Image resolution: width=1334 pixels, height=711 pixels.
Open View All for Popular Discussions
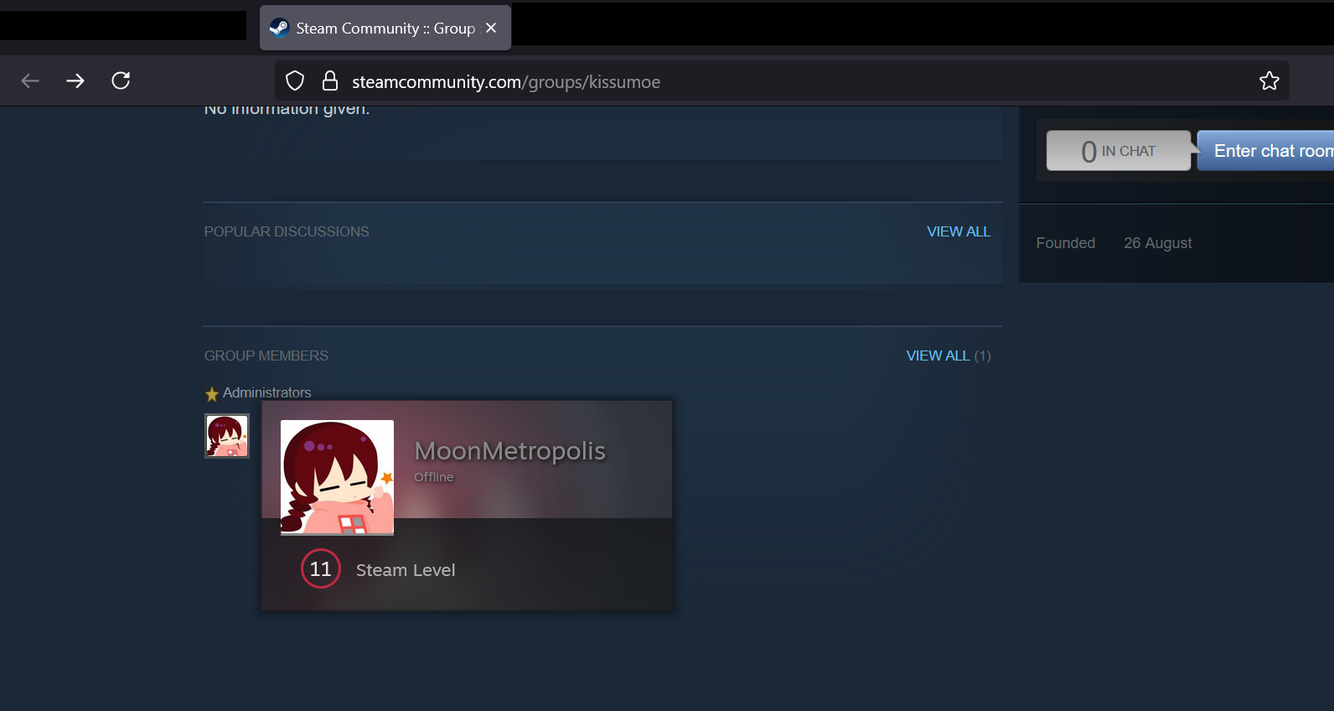pos(958,231)
